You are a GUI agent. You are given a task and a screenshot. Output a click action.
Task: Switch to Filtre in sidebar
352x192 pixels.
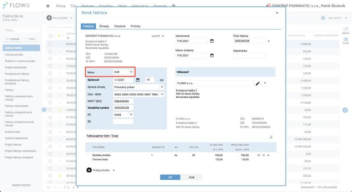click(30, 39)
